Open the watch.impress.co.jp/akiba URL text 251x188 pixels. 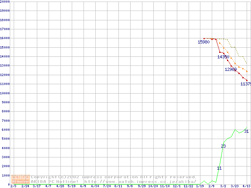(140, 182)
